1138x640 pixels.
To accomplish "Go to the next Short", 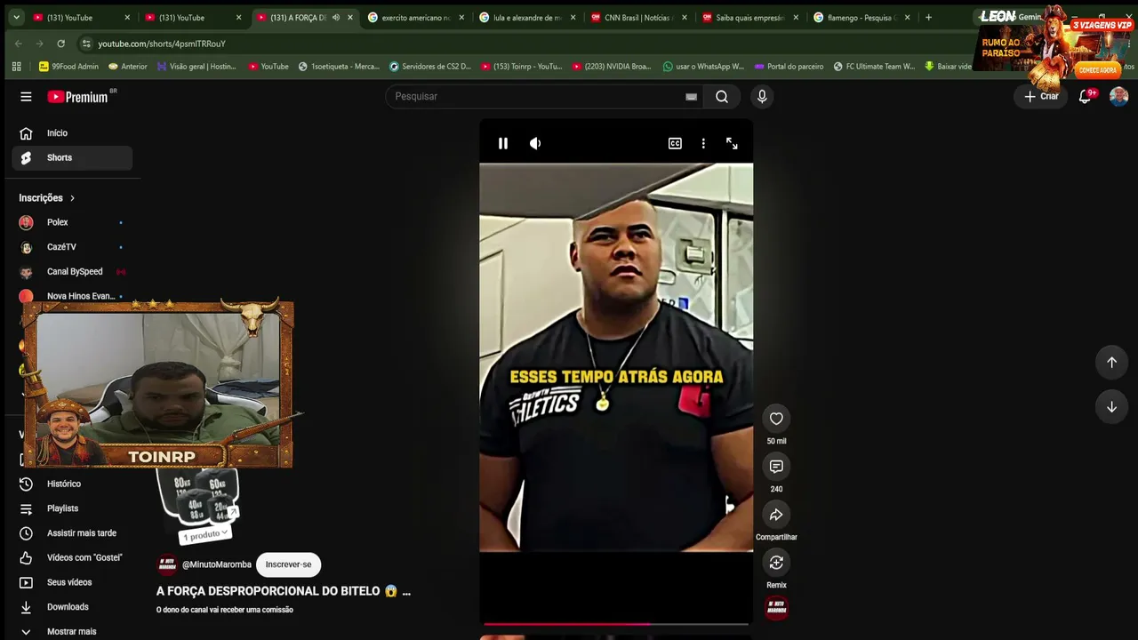I will point(1111,407).
